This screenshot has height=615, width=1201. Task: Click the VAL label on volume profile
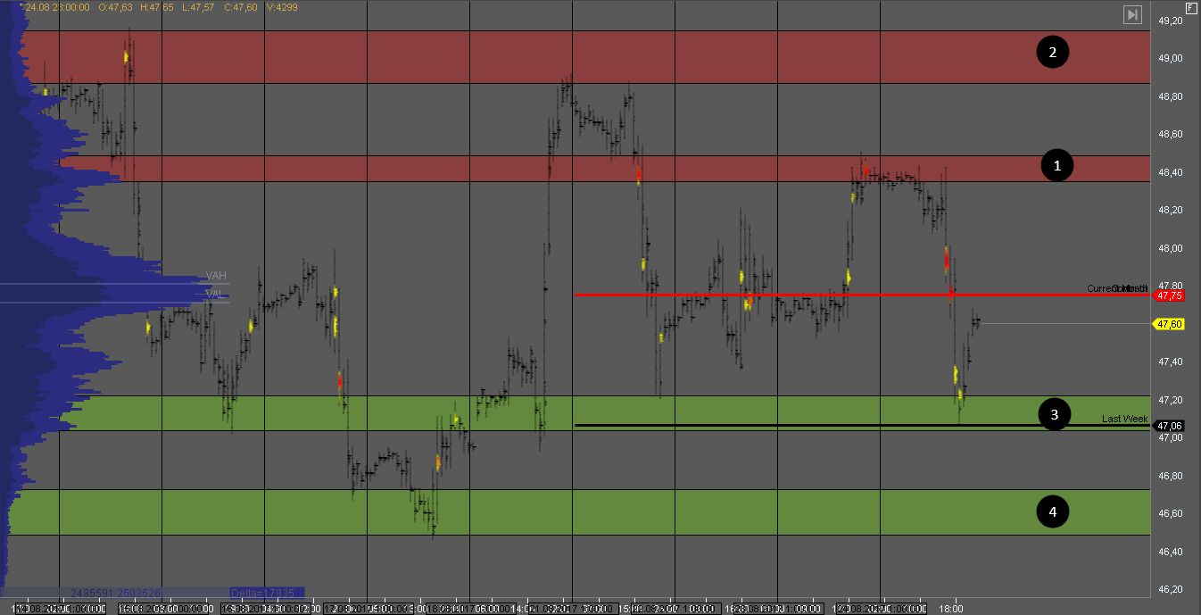click(x=214, y=294)
